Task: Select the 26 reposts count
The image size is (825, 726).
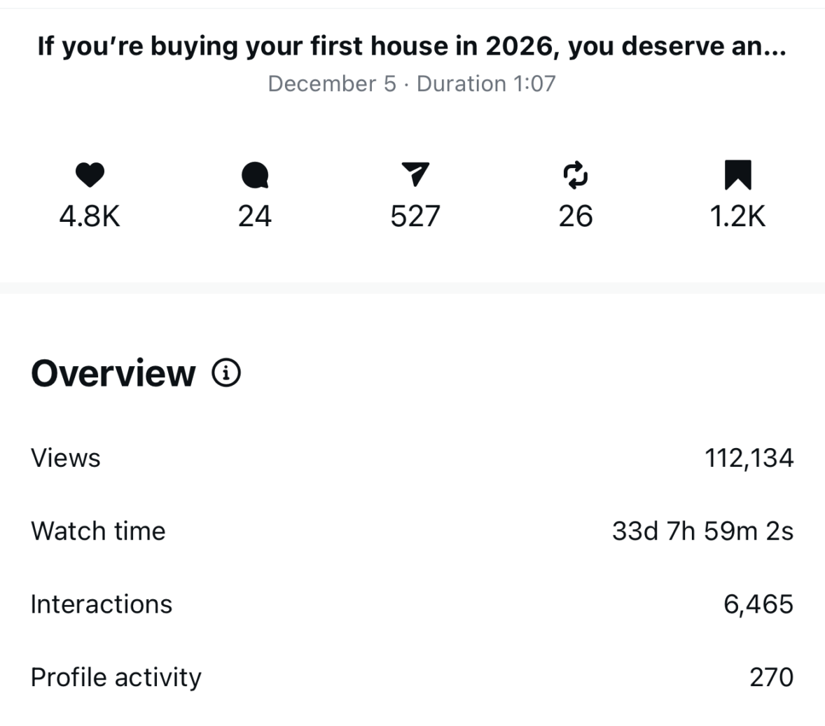Action: [x=576, y=216]
